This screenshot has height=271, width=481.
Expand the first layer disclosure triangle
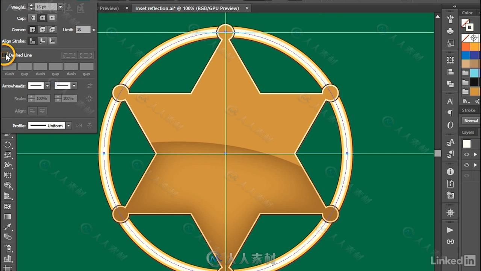[x=476, y=155]
